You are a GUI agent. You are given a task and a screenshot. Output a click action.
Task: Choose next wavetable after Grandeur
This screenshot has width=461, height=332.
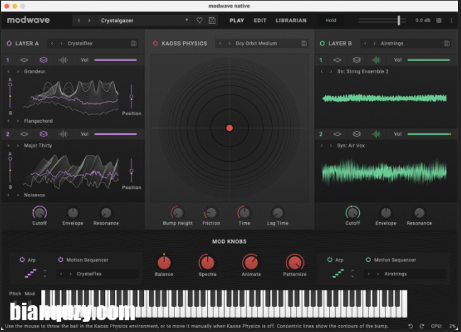tap(17, 72)
